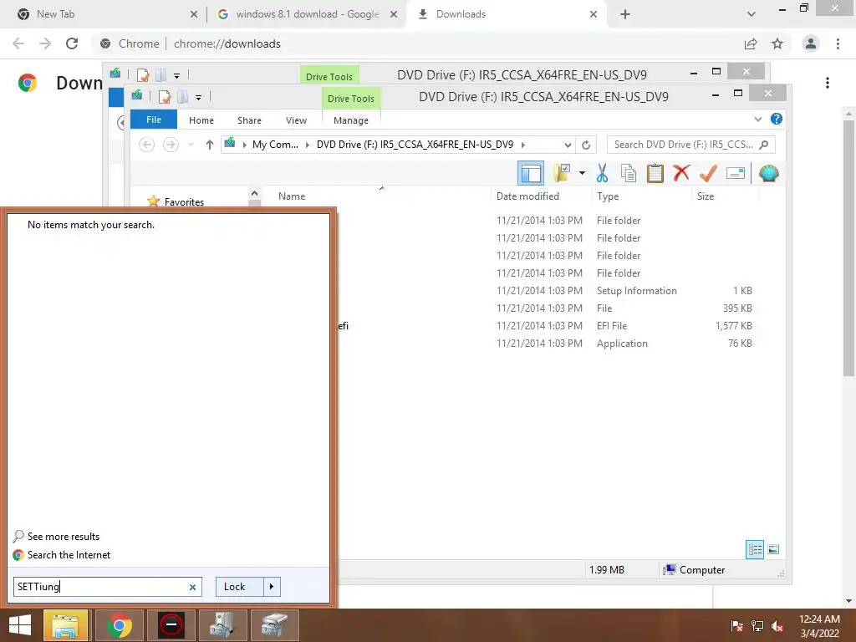
Task: Open the View ribbon tab
Action: click(x=297, y=120)
